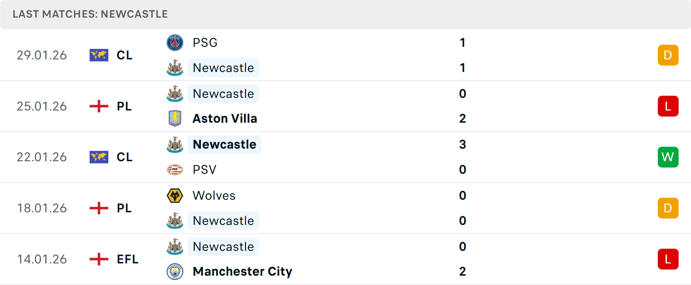Click the PSV club logo
This screenshot has width=691, height=285.
tap(175, 169)
